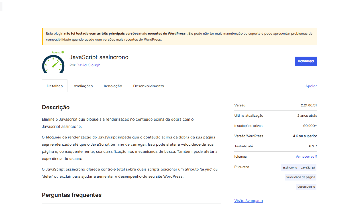Switch to the Avaliações tab
Image resolution: width=363 pixels, height=204 pixels.
pyautogui.click(x=83, y=86)
